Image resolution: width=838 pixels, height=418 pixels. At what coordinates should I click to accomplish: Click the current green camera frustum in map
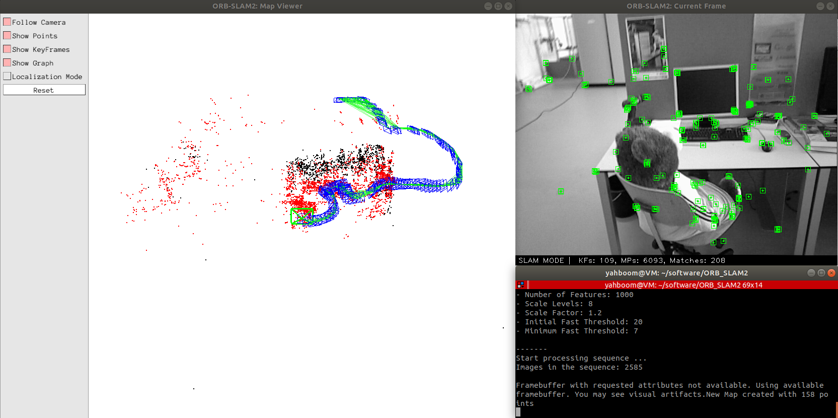[301, 217]
